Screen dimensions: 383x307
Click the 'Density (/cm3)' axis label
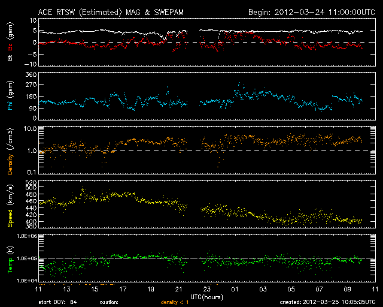pos(10,151)
